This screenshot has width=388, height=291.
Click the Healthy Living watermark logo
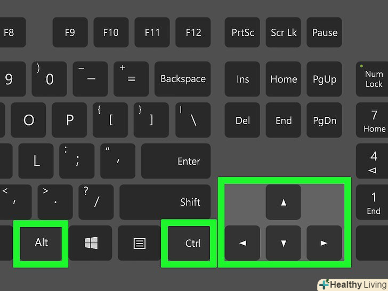point(353,285)
